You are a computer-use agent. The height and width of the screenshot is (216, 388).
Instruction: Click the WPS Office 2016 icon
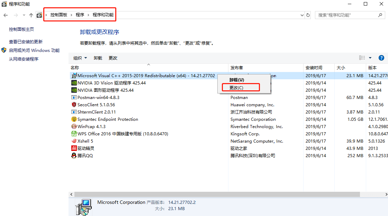[x=74, y=134]
